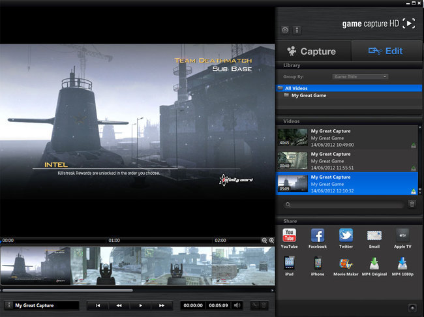Select the All Videos folder
The width and height of the screenshot is (424, 317).
(x=349, y=88)
